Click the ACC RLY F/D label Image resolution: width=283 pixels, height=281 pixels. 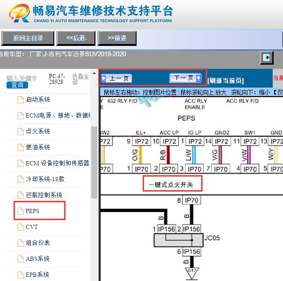coord(242,101)
